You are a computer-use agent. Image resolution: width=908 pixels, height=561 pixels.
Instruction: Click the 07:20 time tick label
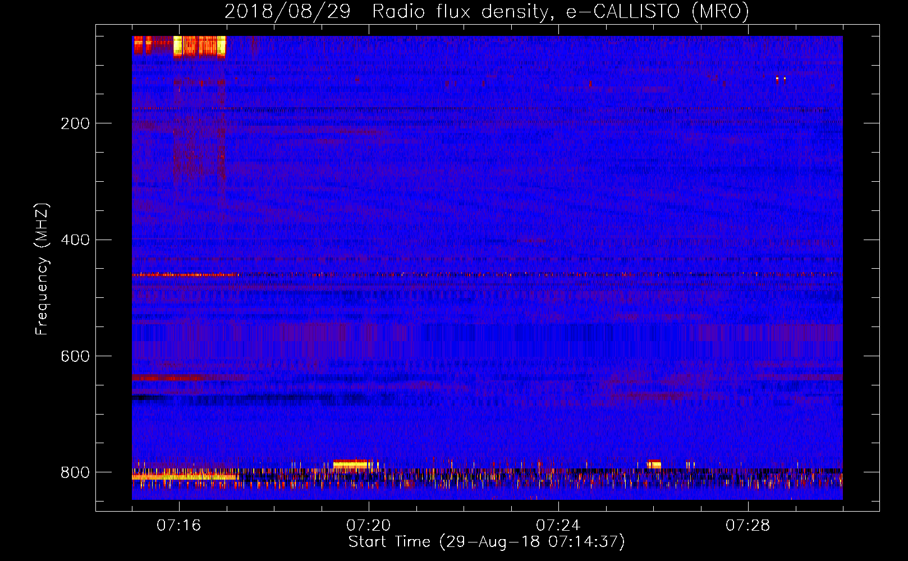coord(369,526)
